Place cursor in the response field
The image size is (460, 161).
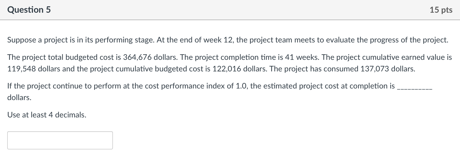coord(60,140)
